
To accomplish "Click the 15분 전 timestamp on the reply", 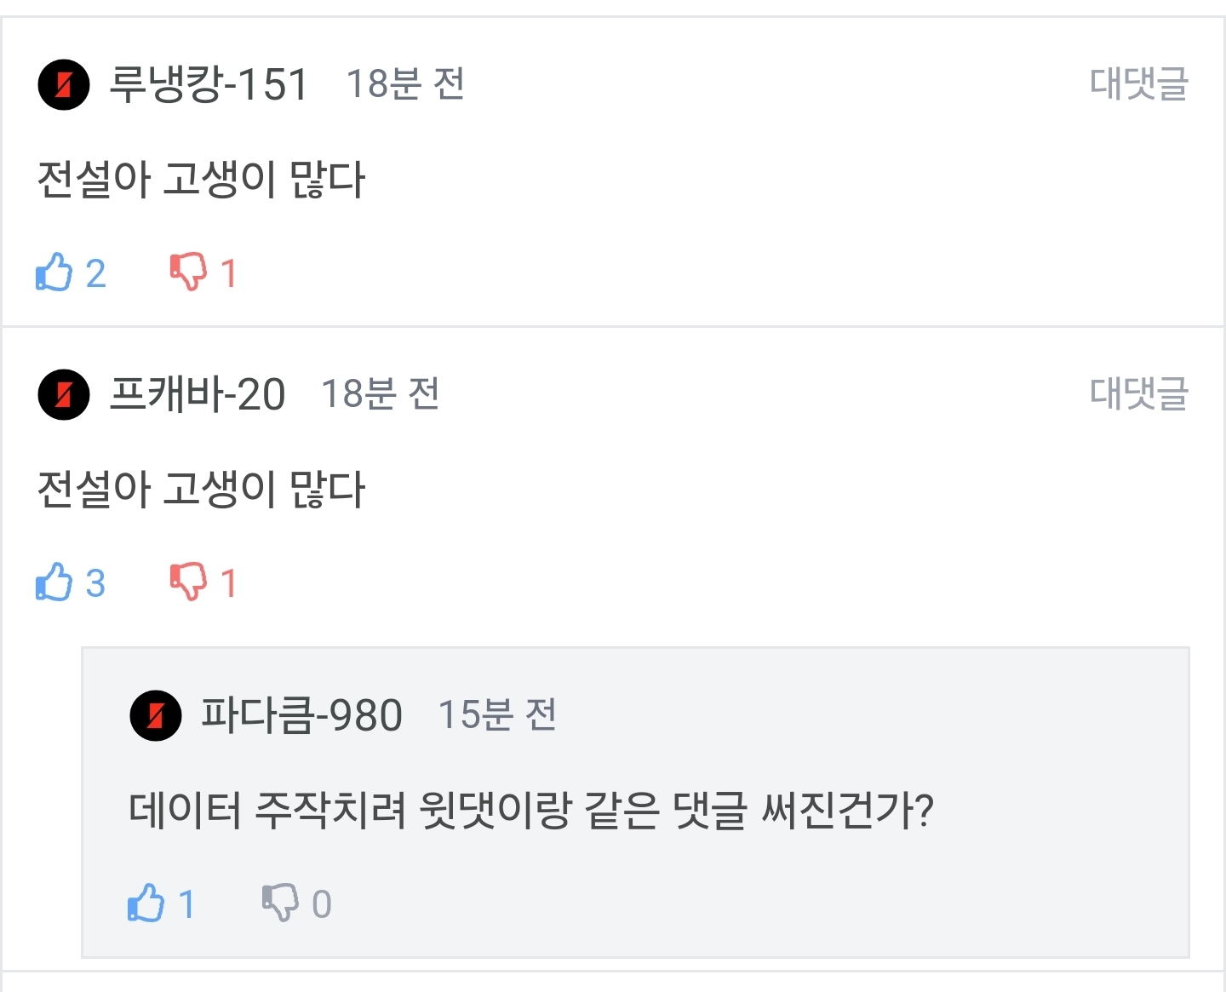I will click(497, 715).
